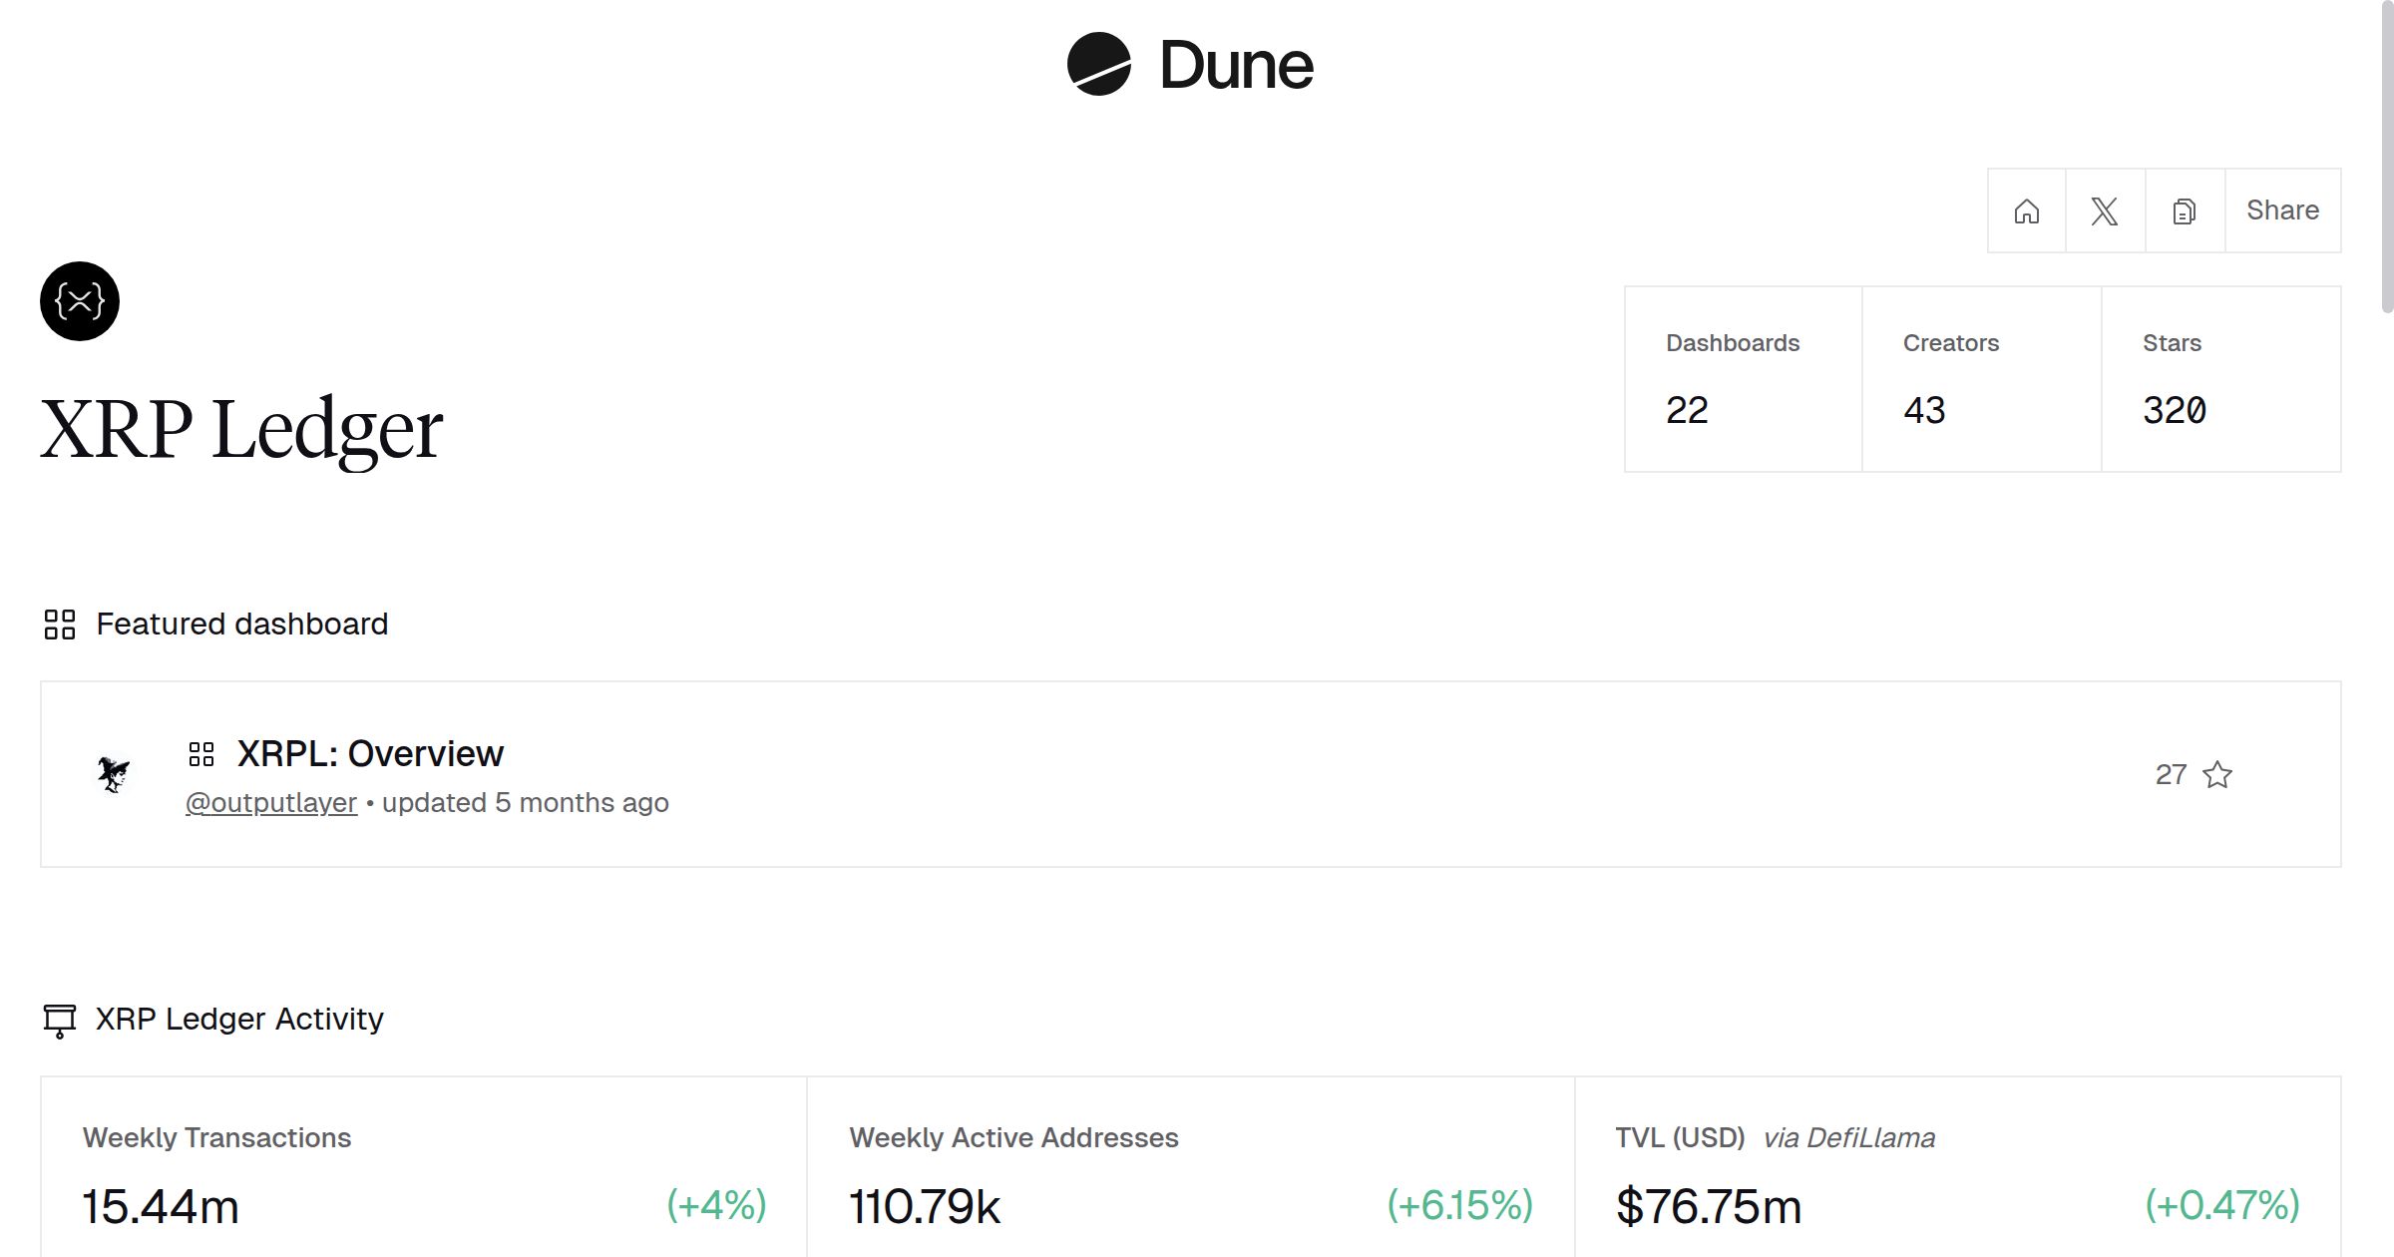Click the Creators count card
Viewport: 2394px width, 1257px height.
pyautogui.click(x=1981, y=379)
